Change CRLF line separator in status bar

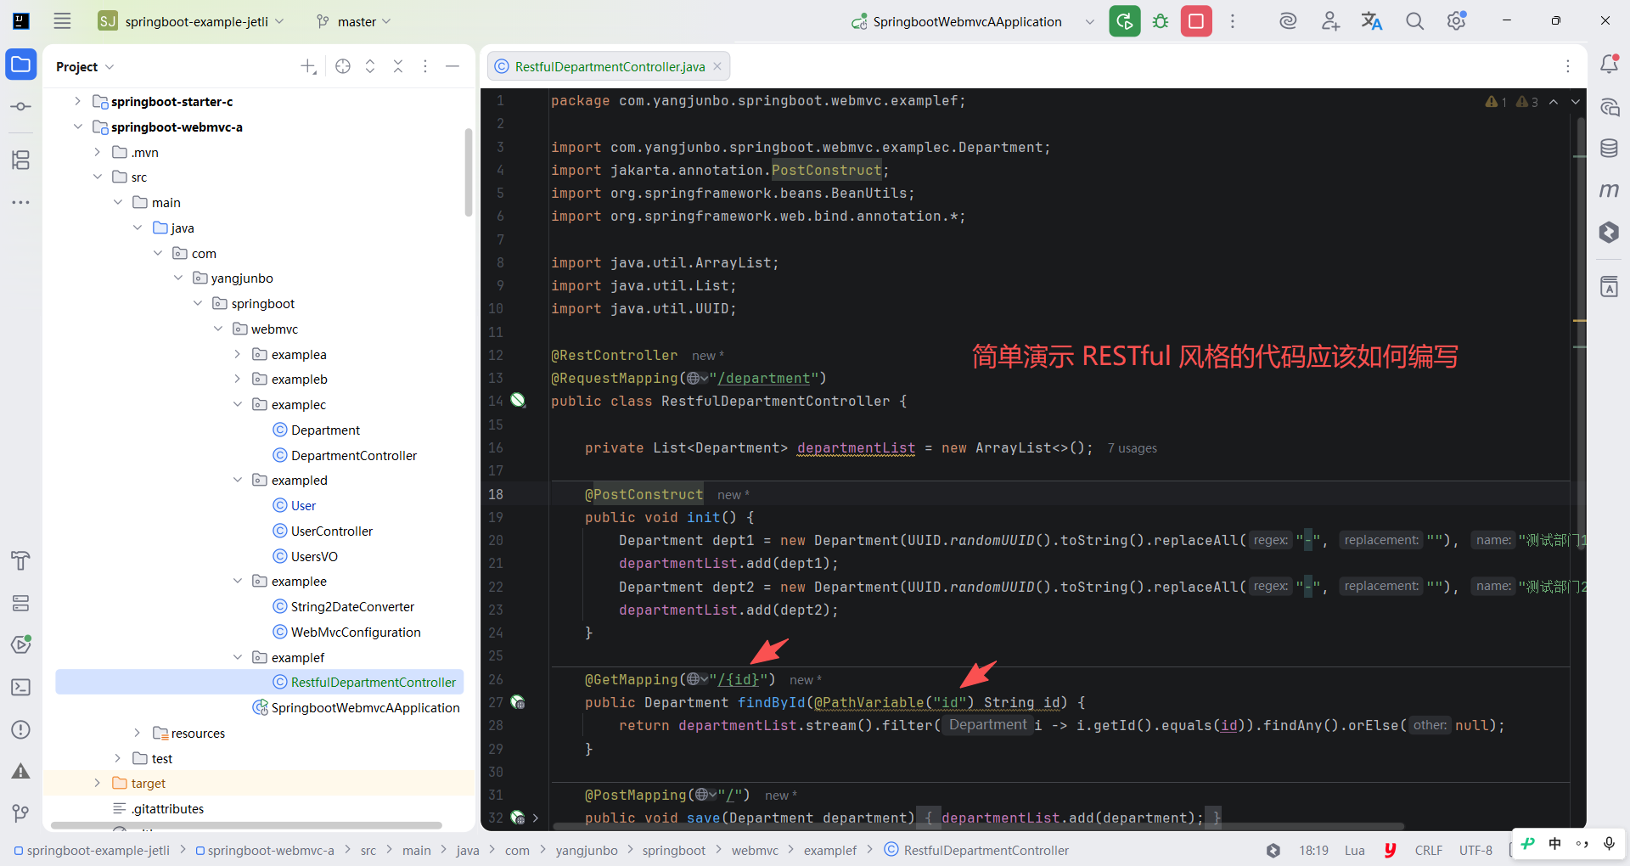coord(1429,850)
